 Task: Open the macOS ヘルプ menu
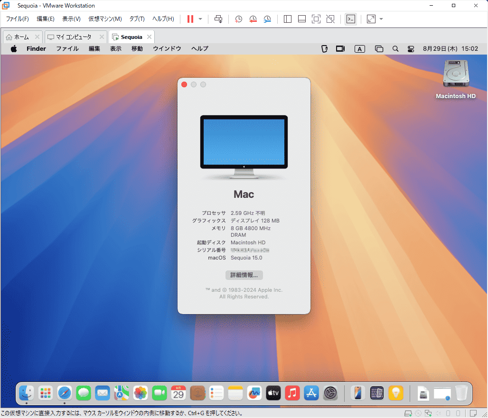pyautogui.click(x=200, y=49)
